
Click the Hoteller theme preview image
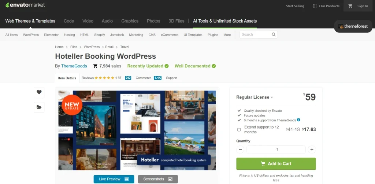pyautogui.click(x=137, y=130)
